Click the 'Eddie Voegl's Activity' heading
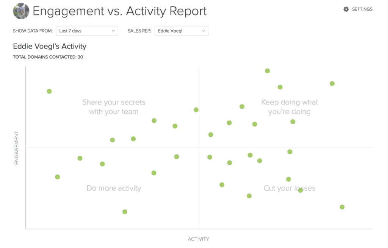 tap(50, 46)
